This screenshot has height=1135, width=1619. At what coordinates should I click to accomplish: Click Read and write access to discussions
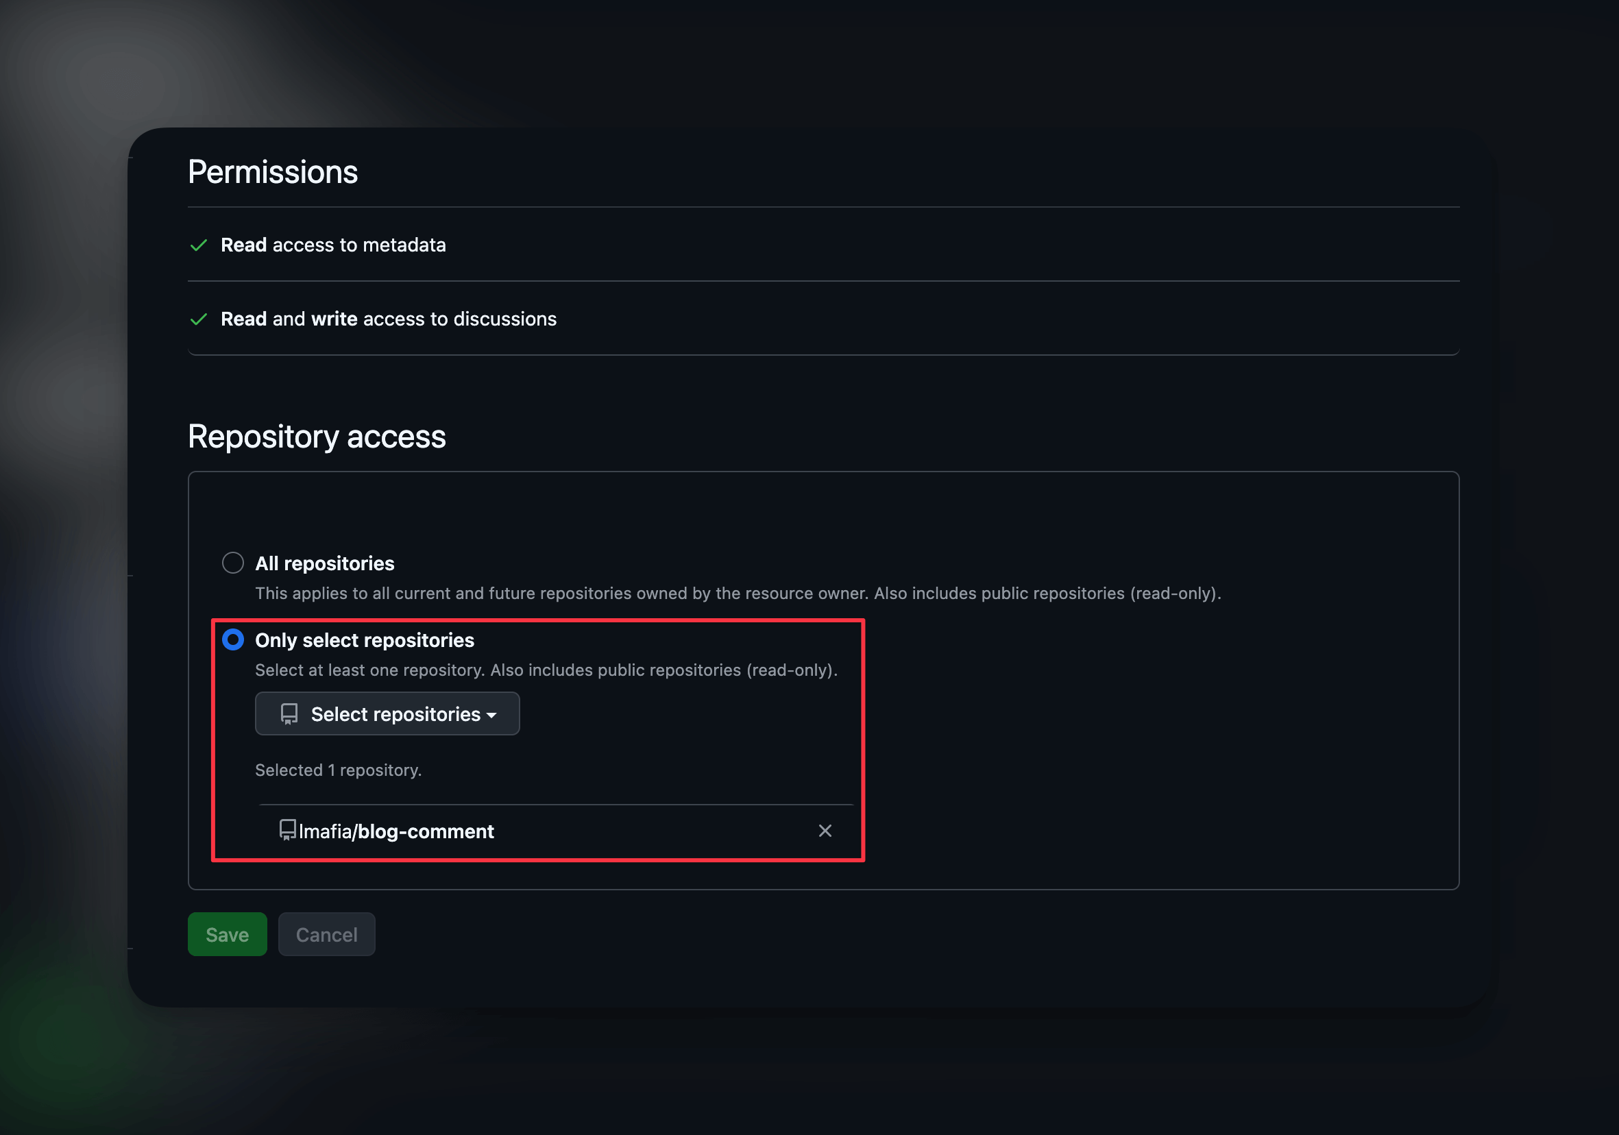tap(389, 319)
